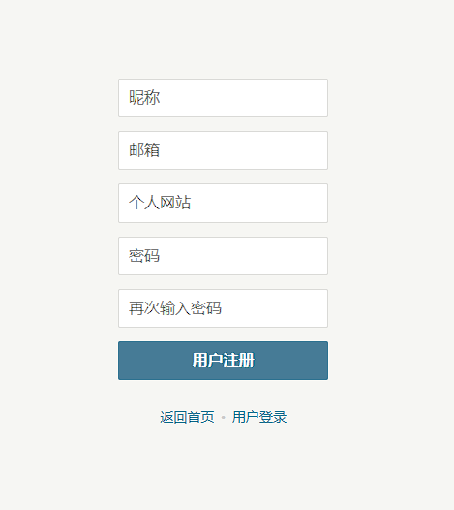
Task: Click the 个人网站 placeholder text
Action: coord(160,203)
